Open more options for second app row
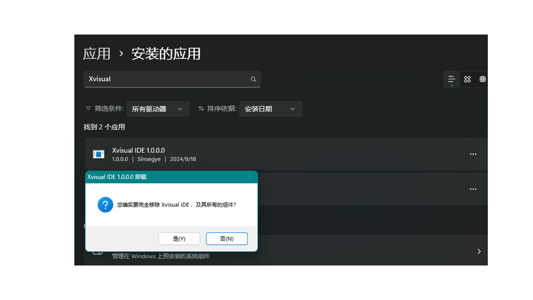Viewport: 533px width, 300px height. pyautogui.click(x=473, y=189)
